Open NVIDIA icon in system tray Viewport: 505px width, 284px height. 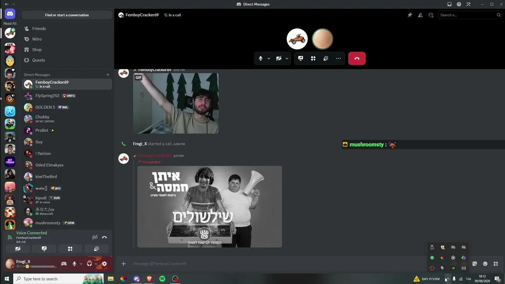point(453,268)
